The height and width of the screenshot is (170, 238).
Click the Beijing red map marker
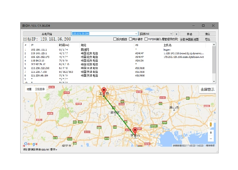pyautogui.click(x=104, y=91)
